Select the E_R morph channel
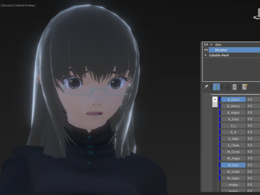 tap(233, 132)
